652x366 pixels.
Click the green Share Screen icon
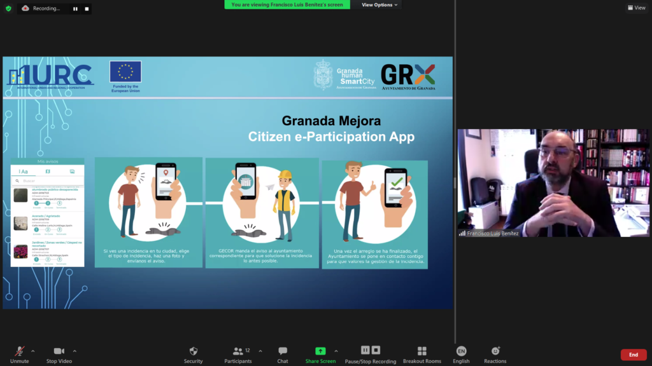320,351
